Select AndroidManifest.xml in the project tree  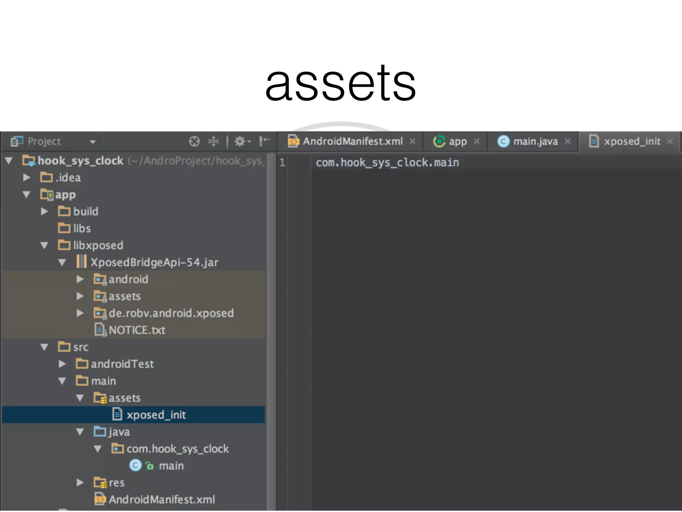162,500
